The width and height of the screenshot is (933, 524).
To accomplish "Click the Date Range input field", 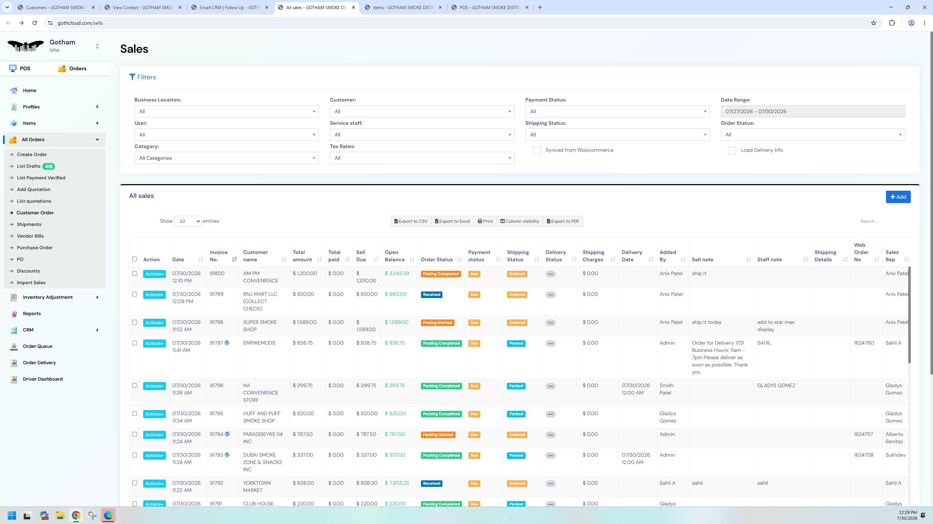I will click(813, 111).
